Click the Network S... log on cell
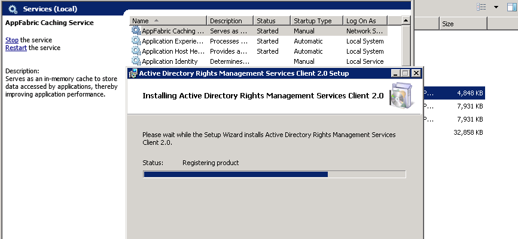Image resolution: width=518 pixels, height=239 pixels. [x=365, y=31]
